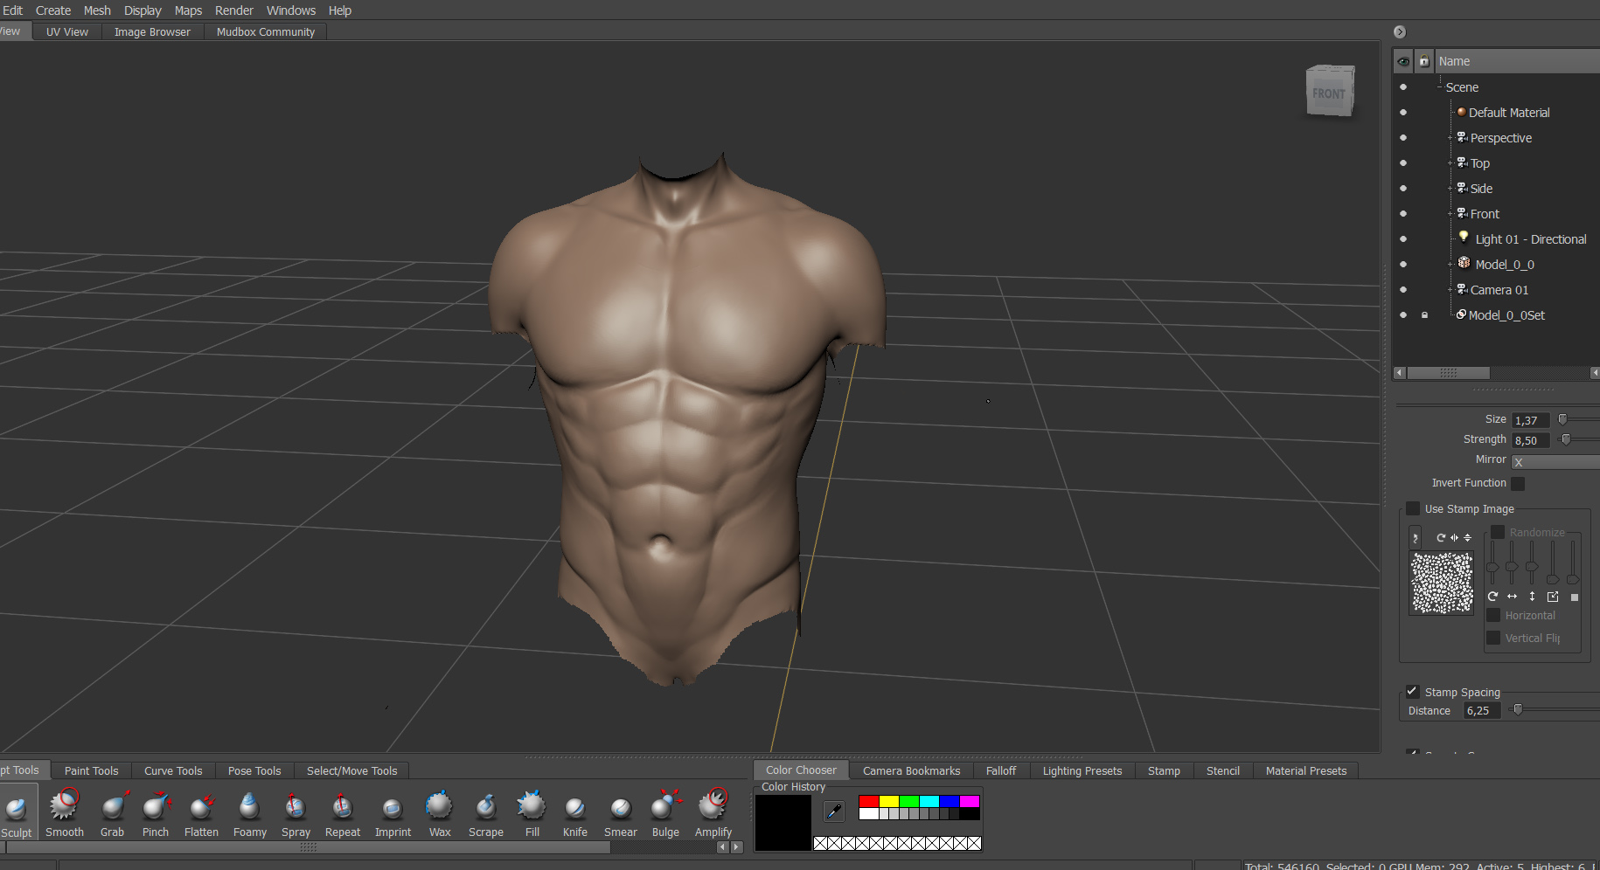Viewport: 1600px width, 870px height.
Task: Pick the red color swatch
Action: pos(869,801)
